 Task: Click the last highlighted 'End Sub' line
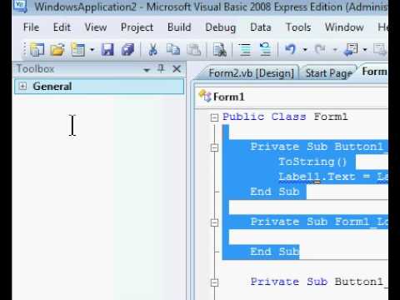[x=275, y=252]
